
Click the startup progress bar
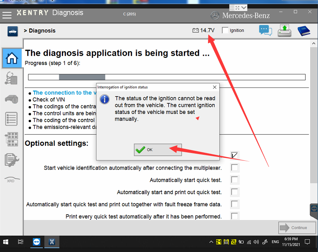click(167, 77)
